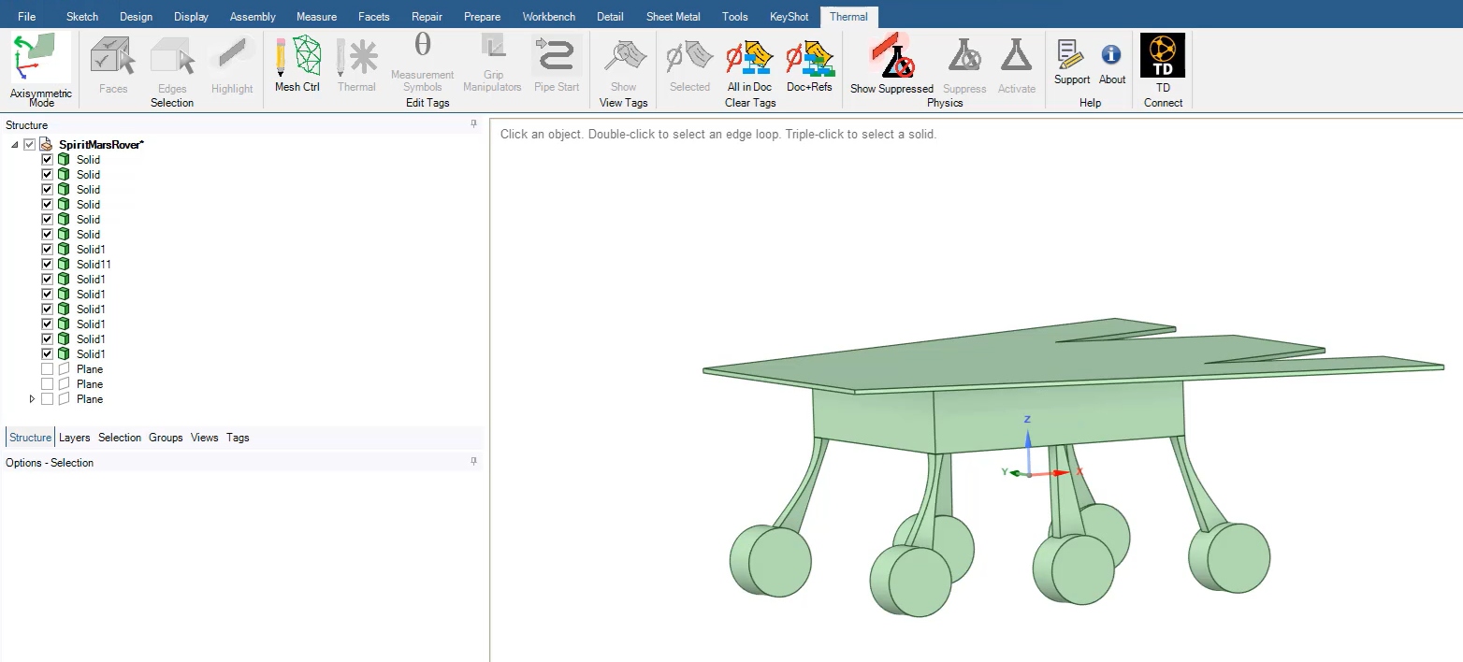Screen dimensions: 1463x662
Task: Clear tags with All in Doc
Action: 748,64
